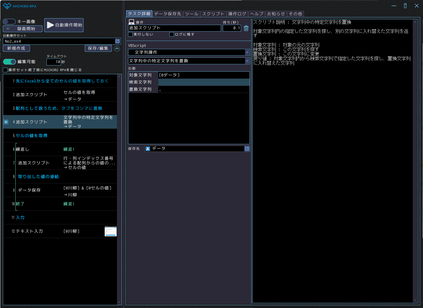Click the play icon for 自動操作開始

[x=50, y=25]
